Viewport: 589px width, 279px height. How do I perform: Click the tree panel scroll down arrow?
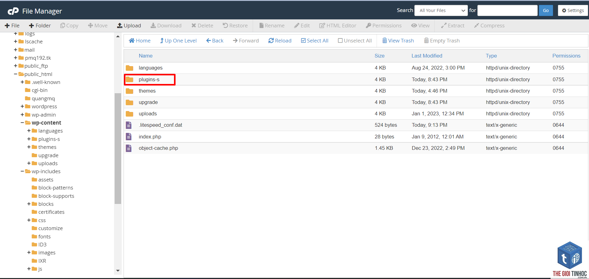coord(118,271)
